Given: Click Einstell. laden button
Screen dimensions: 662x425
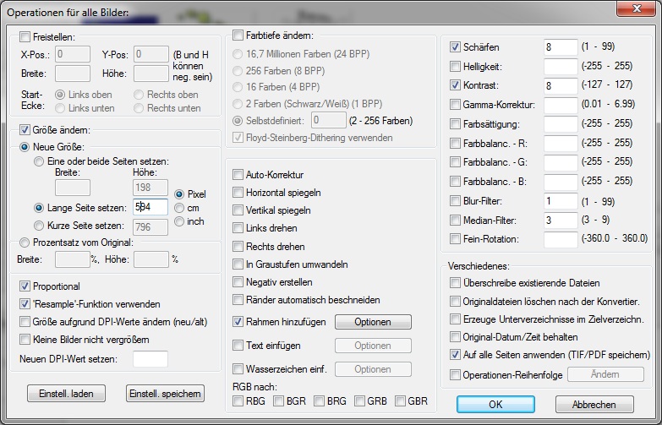Looking at the screenshot, I should tap(66, 394).
